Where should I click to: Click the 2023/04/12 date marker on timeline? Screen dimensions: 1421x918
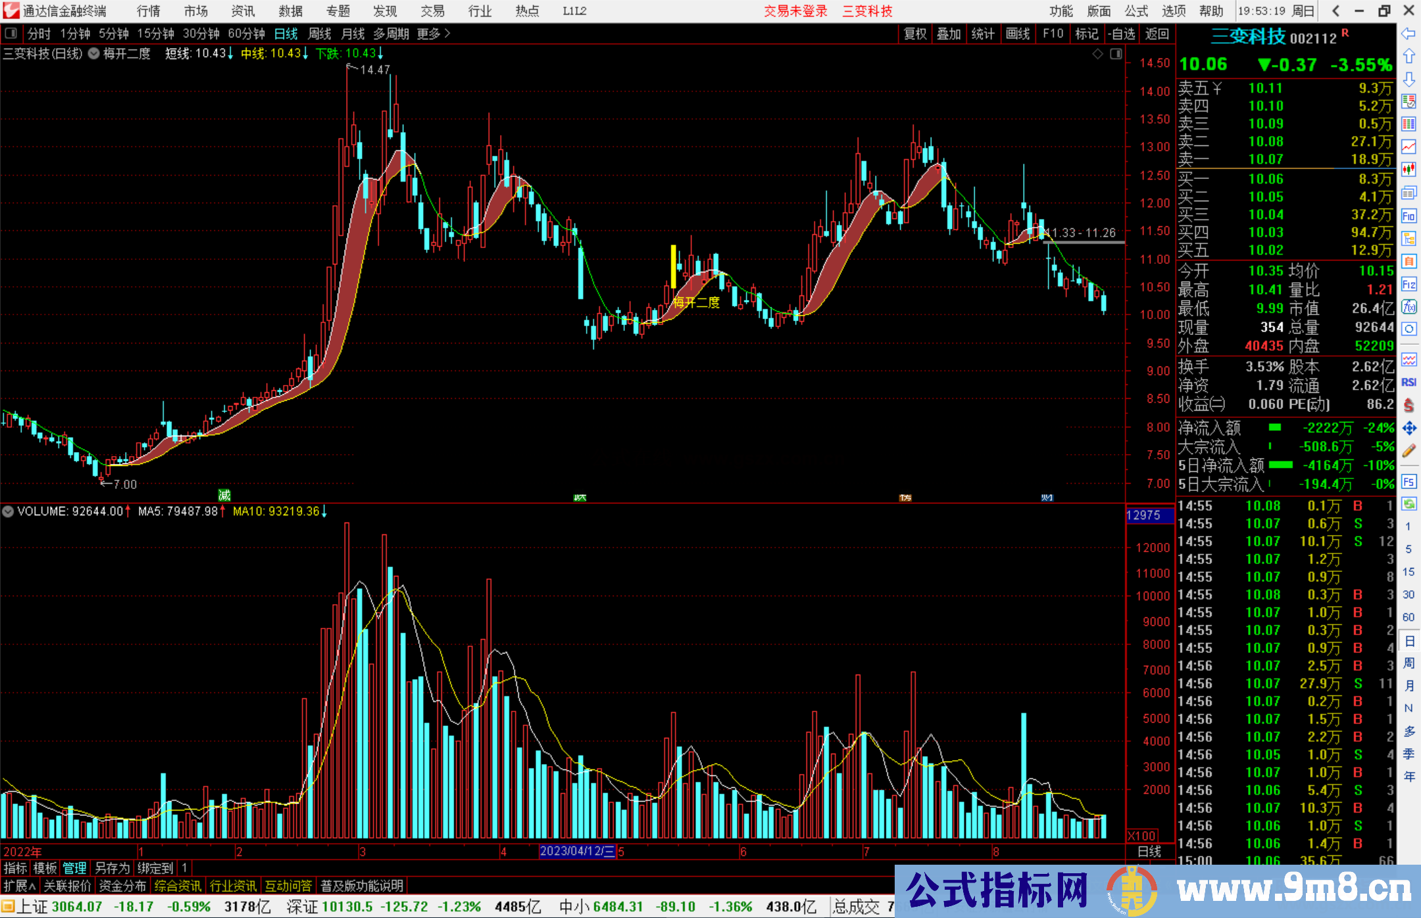[577, 852]
